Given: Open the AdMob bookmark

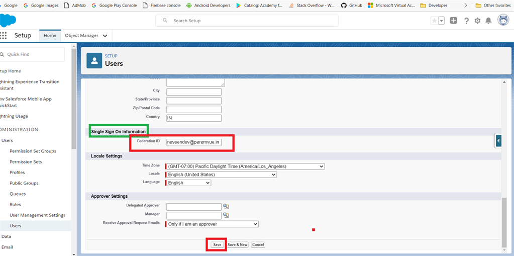Looking at the screenshot, I should [x=75, y=6].
